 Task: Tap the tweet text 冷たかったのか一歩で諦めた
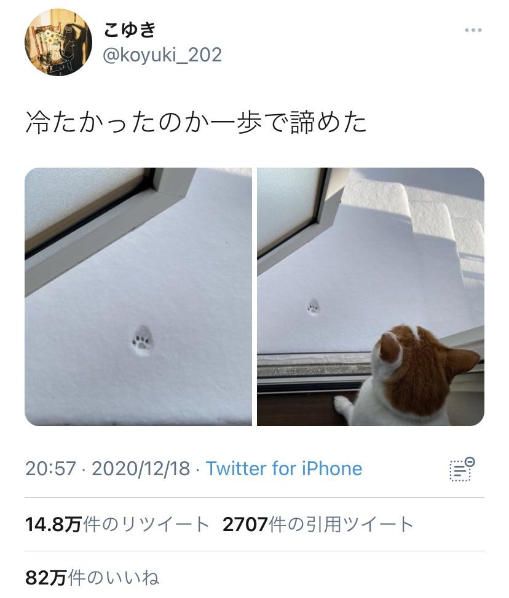196,123
